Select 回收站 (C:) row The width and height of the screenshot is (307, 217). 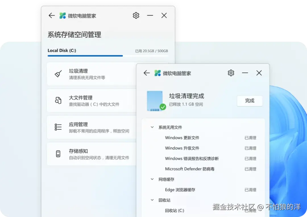203,210
